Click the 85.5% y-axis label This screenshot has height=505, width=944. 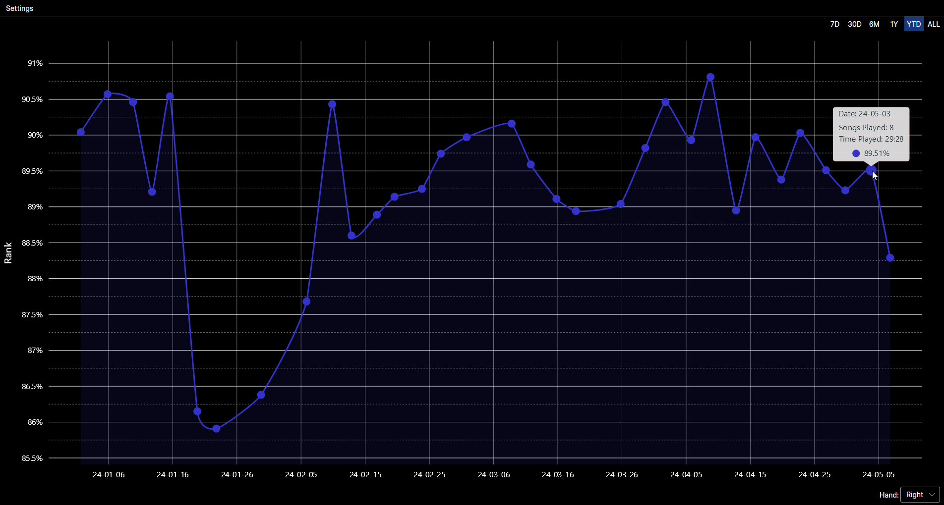point(32,458)
